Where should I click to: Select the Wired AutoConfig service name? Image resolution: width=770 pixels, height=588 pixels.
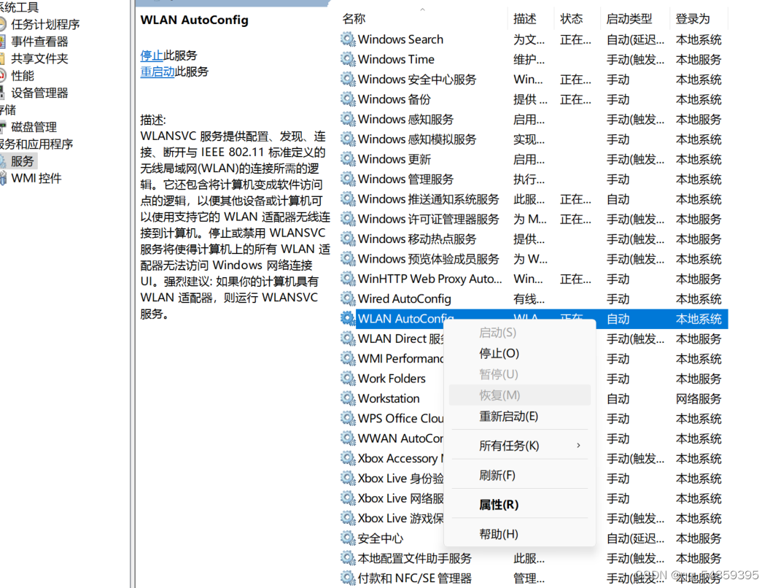(405, 298)
